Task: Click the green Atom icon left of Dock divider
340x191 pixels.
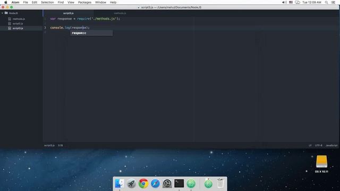Action: coord(191,184)
